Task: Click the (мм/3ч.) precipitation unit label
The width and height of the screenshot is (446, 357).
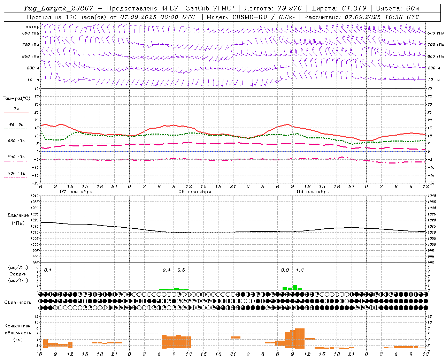Action: tap(18, 267)
